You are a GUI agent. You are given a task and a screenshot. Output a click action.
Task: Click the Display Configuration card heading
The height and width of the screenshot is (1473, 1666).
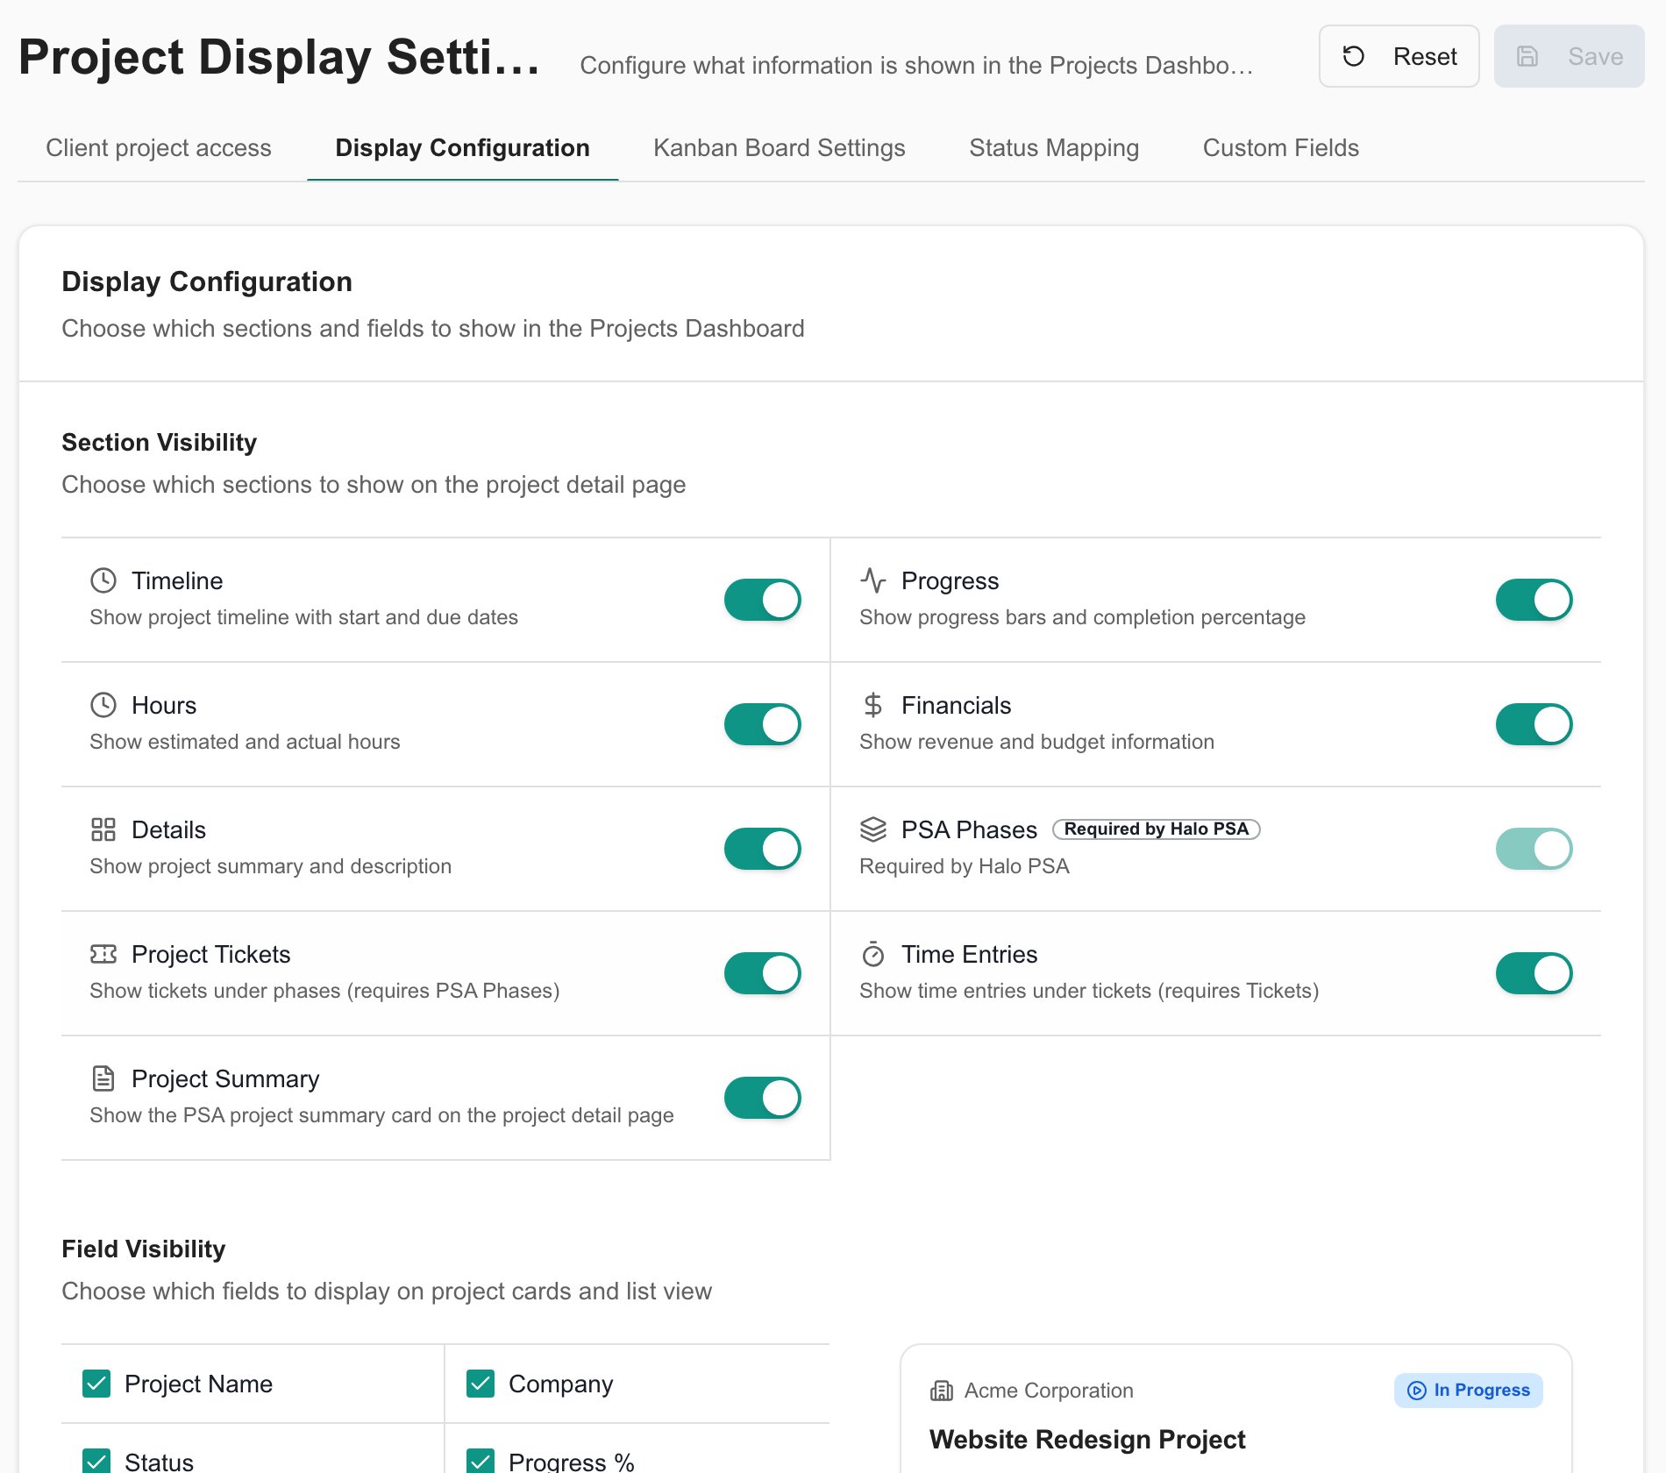pyautogui.click(x=207, y=281)
